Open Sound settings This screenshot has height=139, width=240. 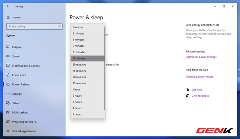16,56
